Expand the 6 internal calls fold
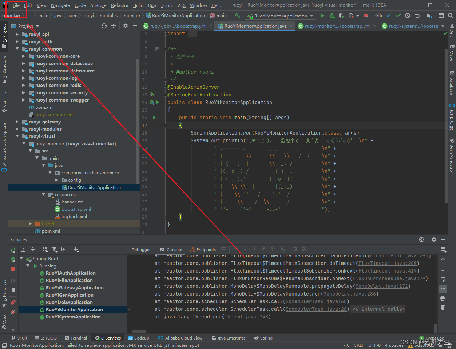The height and width of the screenshot is (349, 456). (378, 309)
